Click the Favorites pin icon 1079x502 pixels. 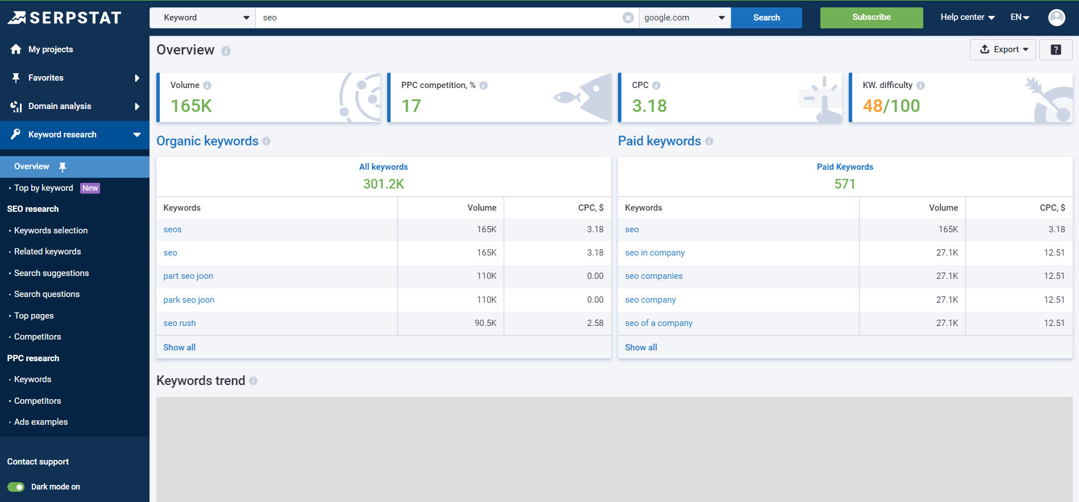pos(16,78)
